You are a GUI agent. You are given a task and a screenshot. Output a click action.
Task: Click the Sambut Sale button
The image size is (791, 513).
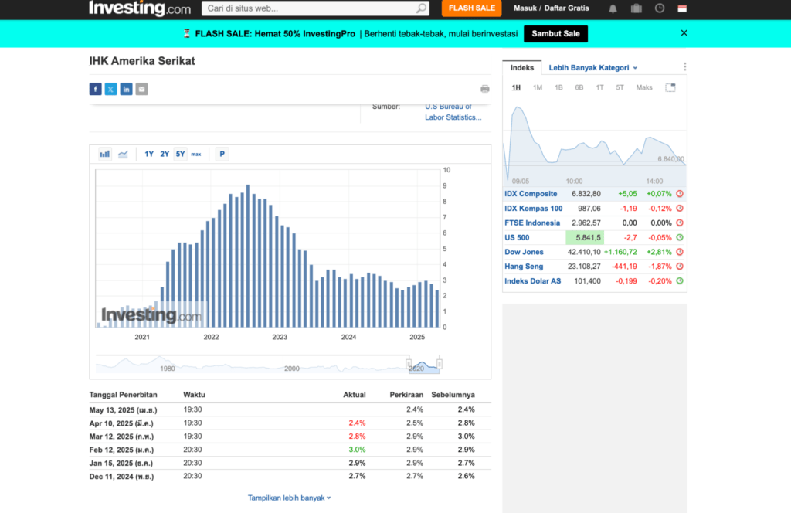(x=555, y=34)
